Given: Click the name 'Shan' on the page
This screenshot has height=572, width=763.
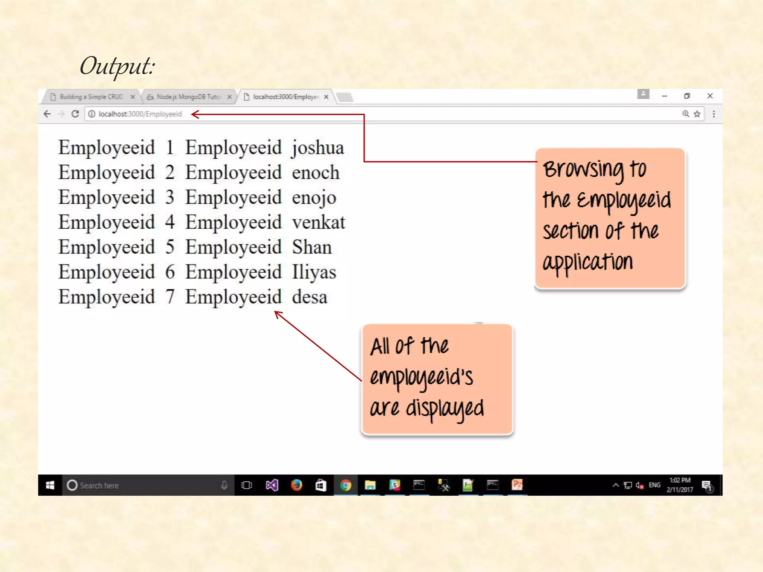Looking at the screenshot, I should 312,247.
